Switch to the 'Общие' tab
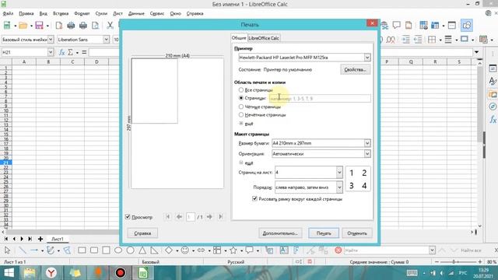This screenshot has height=280, width=498. pyautogui.click(x=239, y=38)
